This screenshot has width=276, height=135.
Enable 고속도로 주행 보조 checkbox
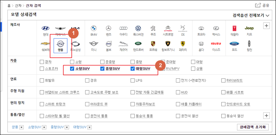click(x=87, y=92)
